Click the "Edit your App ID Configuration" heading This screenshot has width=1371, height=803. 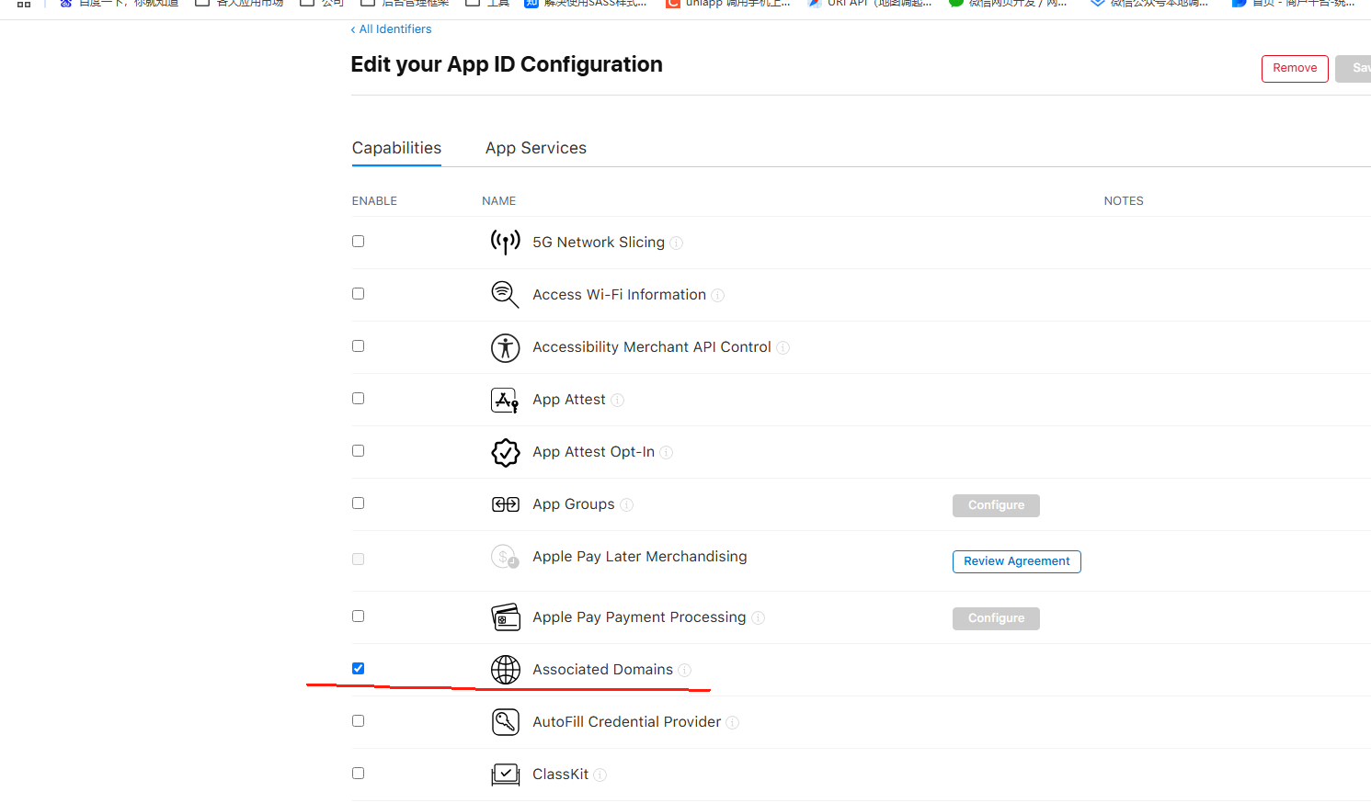pos(507,64)
